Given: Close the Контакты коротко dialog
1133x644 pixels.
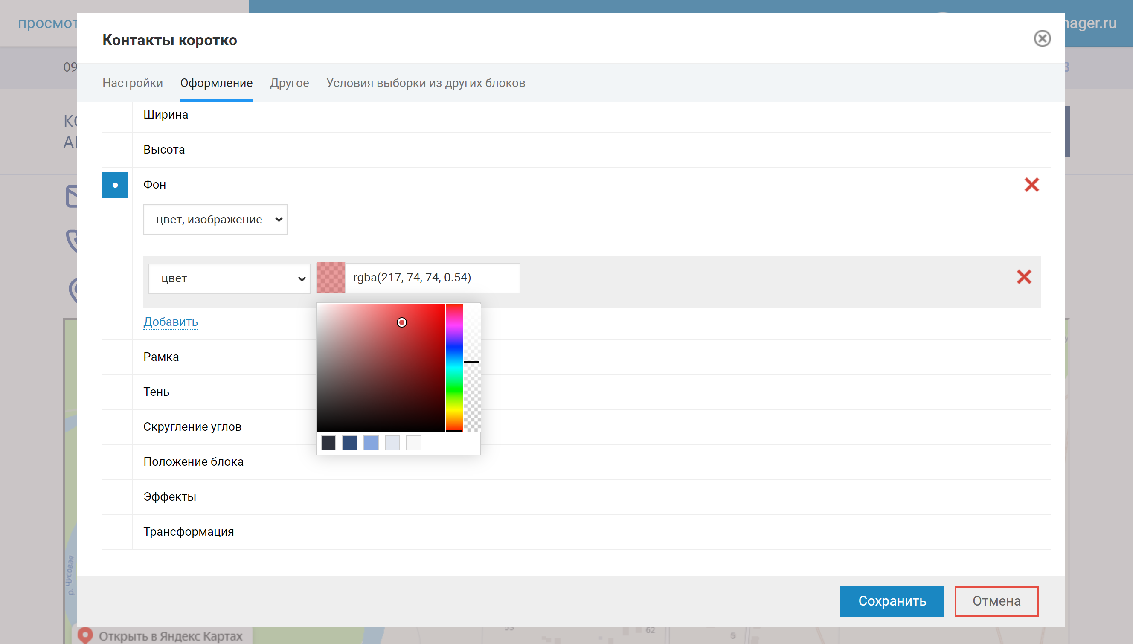Looking at the screenshot, I should point(1042,38).
